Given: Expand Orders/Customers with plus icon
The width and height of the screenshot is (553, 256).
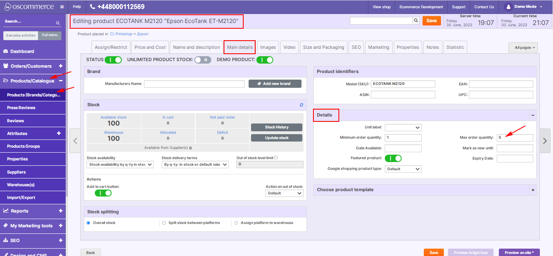Looking at the screenshot, I should pos(61,66).
